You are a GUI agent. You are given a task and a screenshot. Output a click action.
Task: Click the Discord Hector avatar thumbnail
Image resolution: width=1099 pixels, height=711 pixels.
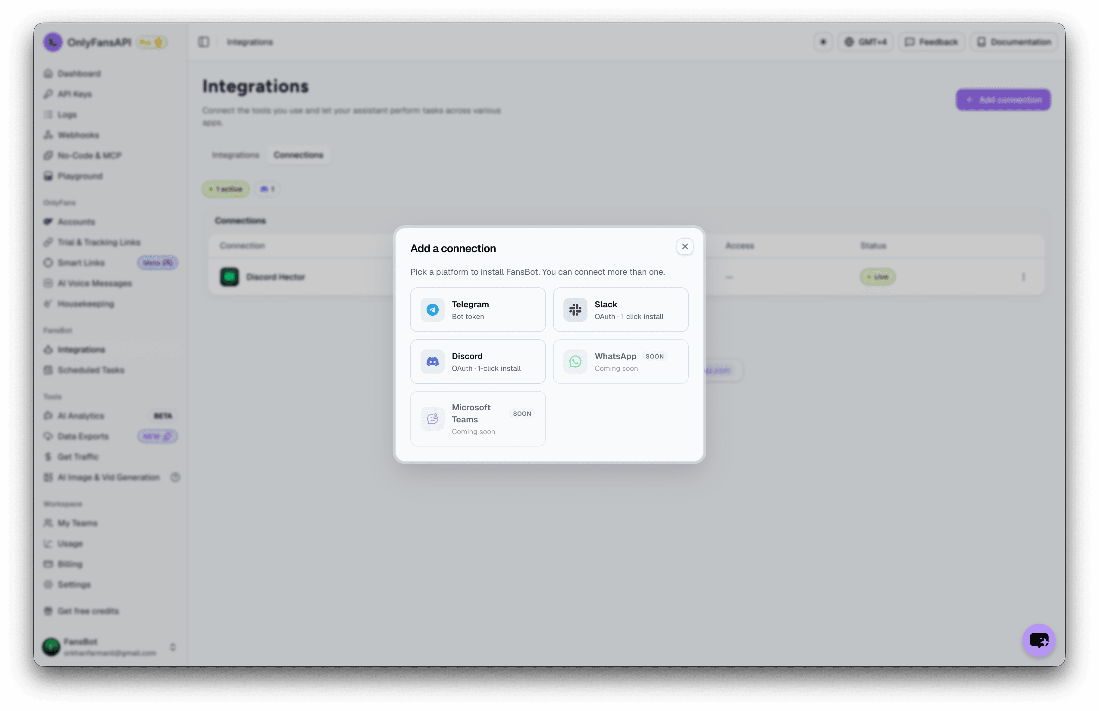pos(229,277)
